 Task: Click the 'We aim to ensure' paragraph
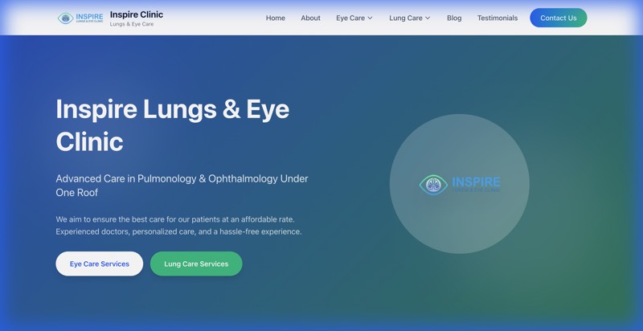pos(178,225)
